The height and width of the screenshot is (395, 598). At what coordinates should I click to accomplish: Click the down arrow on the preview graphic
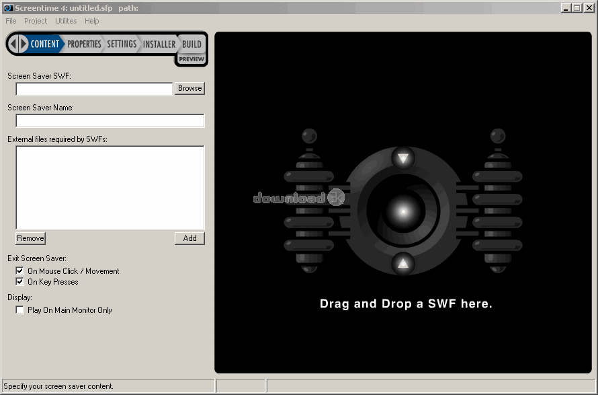(403, 159)
